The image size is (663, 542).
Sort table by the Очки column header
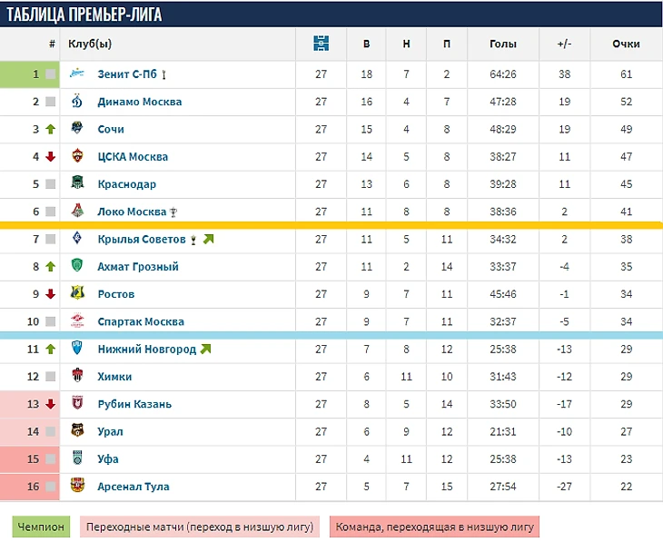626,44
